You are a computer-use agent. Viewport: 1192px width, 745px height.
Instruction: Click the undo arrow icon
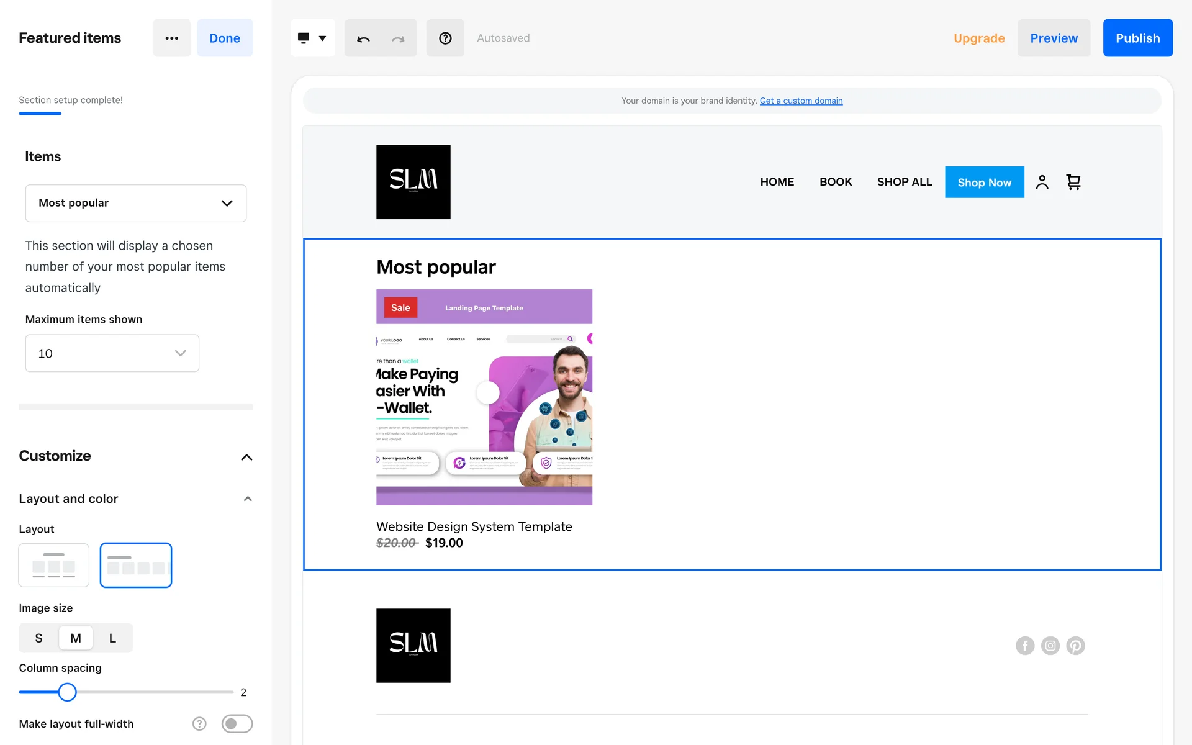[363, 38]
